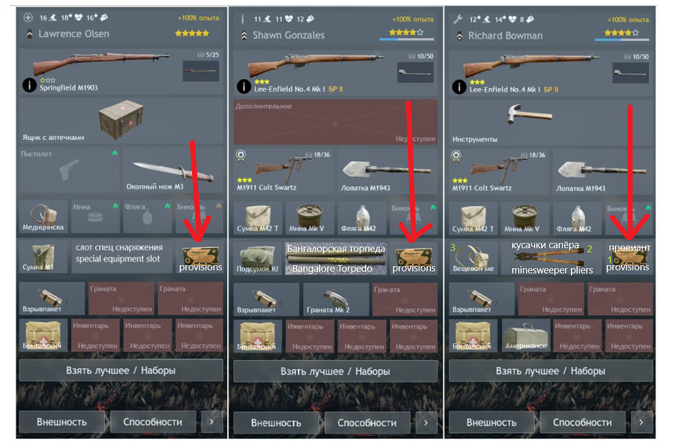Expand more options arrow in Richard Bowman's panel
675x446 pixels.
pos(641,422)
